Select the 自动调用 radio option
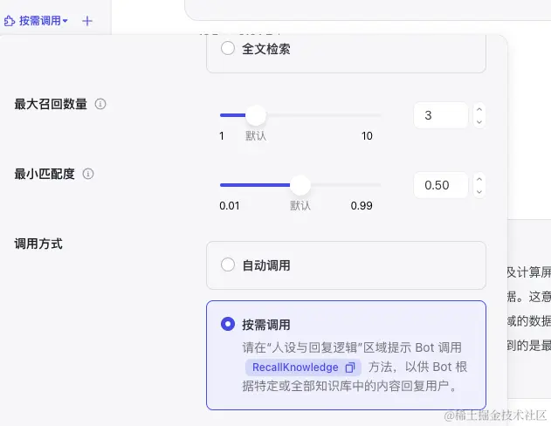 pos(229,265)
